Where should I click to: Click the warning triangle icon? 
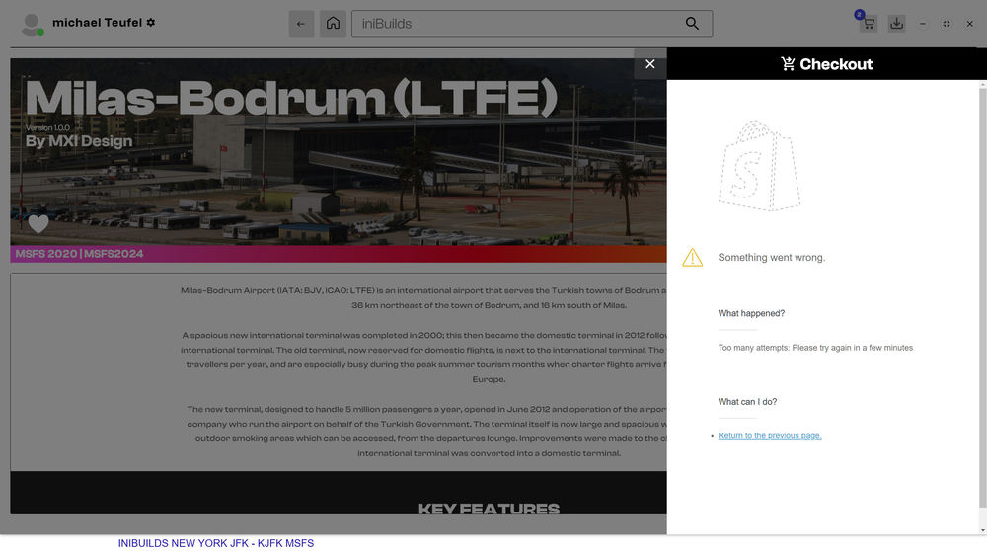pyautogui.click(x=693, y=257)
